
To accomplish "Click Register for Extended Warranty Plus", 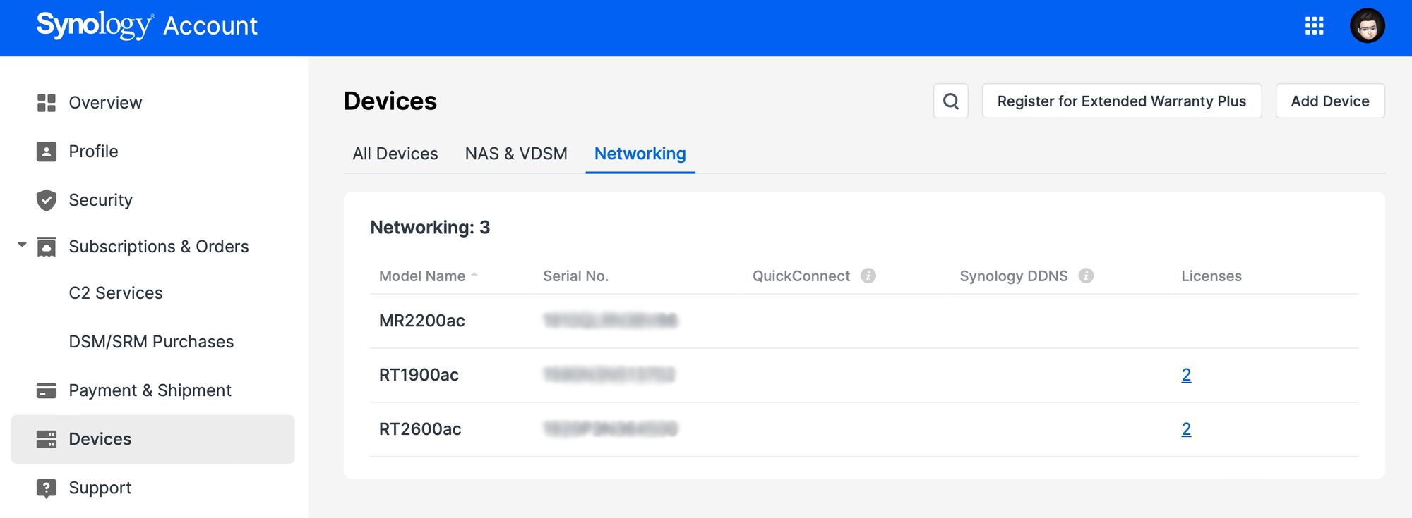I will pyautogui.click(x=1121, y=101).
